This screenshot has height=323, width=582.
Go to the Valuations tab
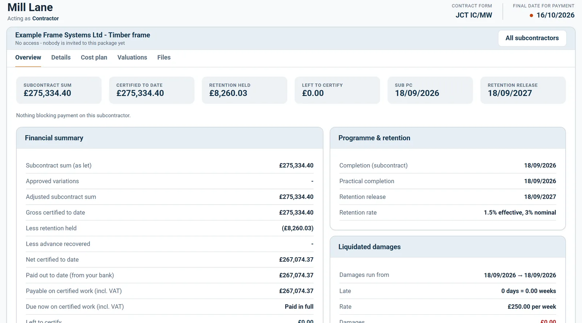click(x=132, y=57)
